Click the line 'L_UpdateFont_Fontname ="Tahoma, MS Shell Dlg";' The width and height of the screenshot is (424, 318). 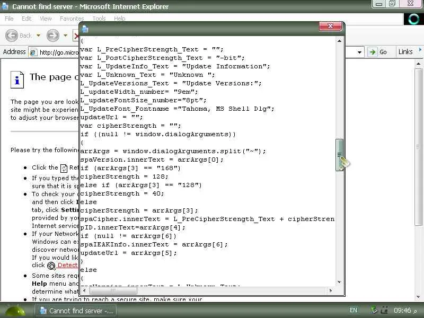177,109
